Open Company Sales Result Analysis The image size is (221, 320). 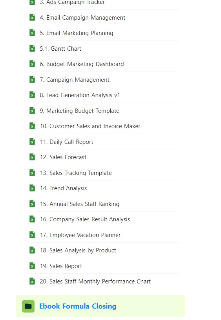(85, 219)
